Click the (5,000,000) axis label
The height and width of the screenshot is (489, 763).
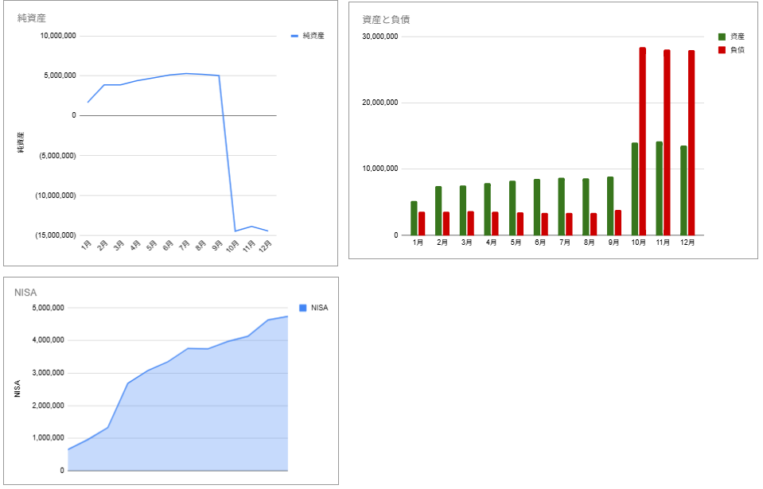click(x=57, y=156)
